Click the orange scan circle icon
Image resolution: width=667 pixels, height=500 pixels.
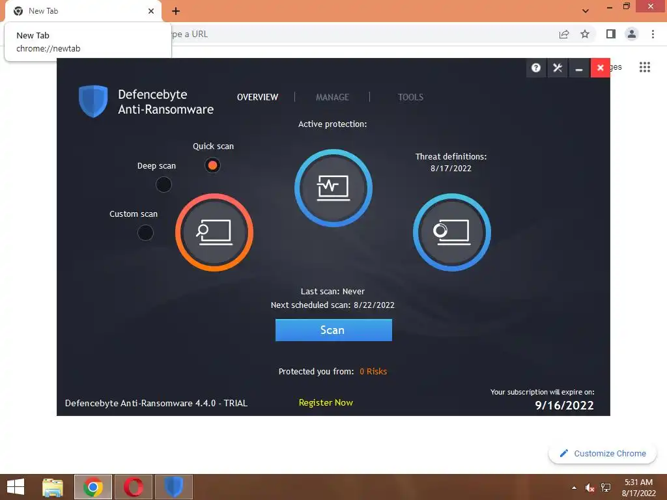point(214,232)
